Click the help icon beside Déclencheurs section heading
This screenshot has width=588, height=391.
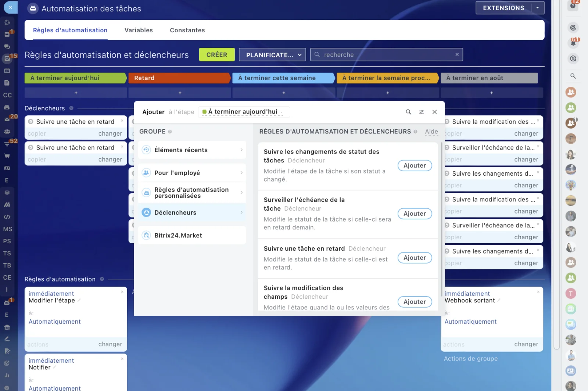tap(71, 108)
